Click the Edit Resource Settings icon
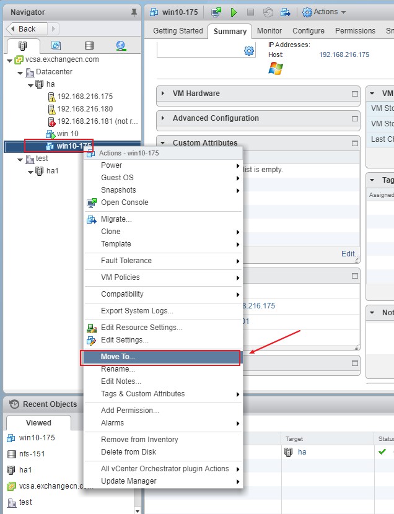This screenshot has height=514, width=394. pos(92,328)
